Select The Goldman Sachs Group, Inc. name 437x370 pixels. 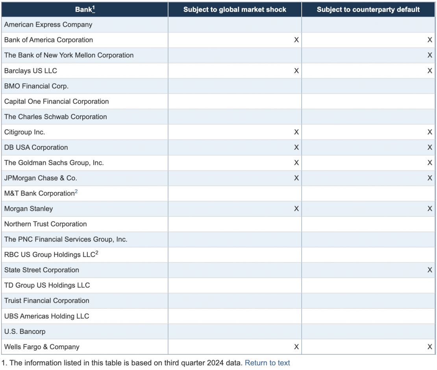tap(54, 163)
